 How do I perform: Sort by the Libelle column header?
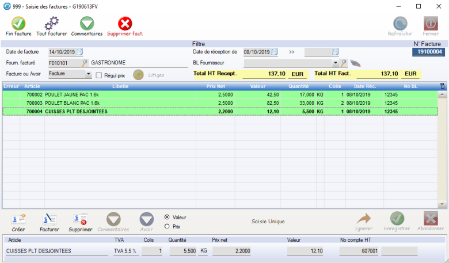click(120, 86)
